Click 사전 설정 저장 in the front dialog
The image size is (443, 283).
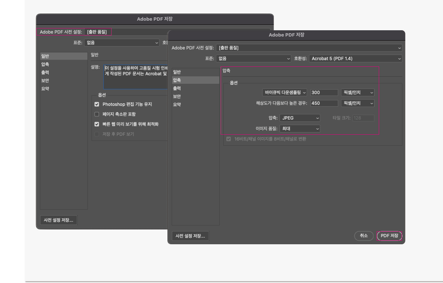point(190,236)
